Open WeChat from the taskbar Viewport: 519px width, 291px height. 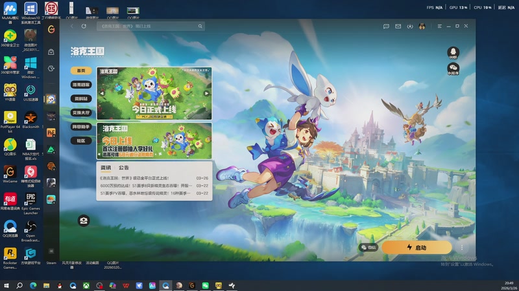tap(205, 285)
